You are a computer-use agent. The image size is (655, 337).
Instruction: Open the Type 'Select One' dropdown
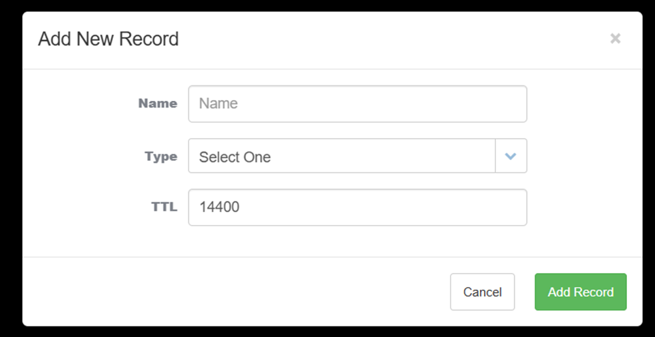pos(341,156)
